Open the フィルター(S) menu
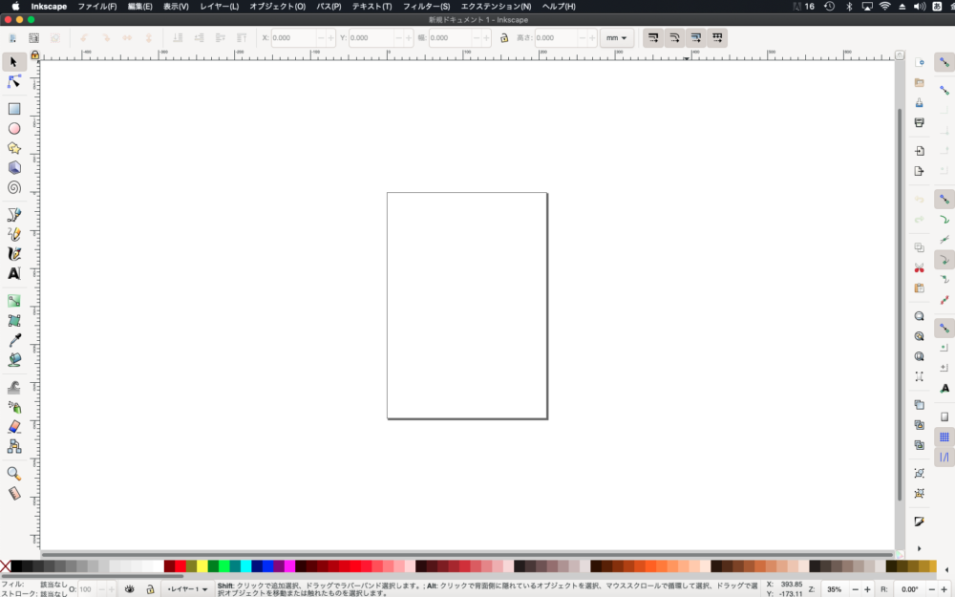Image resolution: width=955 pixels, height=597 pixels. pos(426,6)
